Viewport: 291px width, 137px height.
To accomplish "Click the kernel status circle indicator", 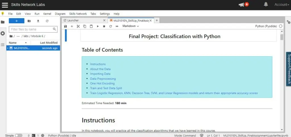I will [280, 26].
